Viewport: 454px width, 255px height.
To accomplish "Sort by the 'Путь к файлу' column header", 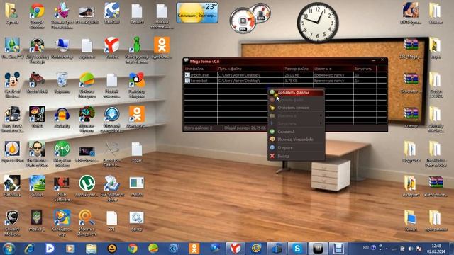I will point(250,69).
